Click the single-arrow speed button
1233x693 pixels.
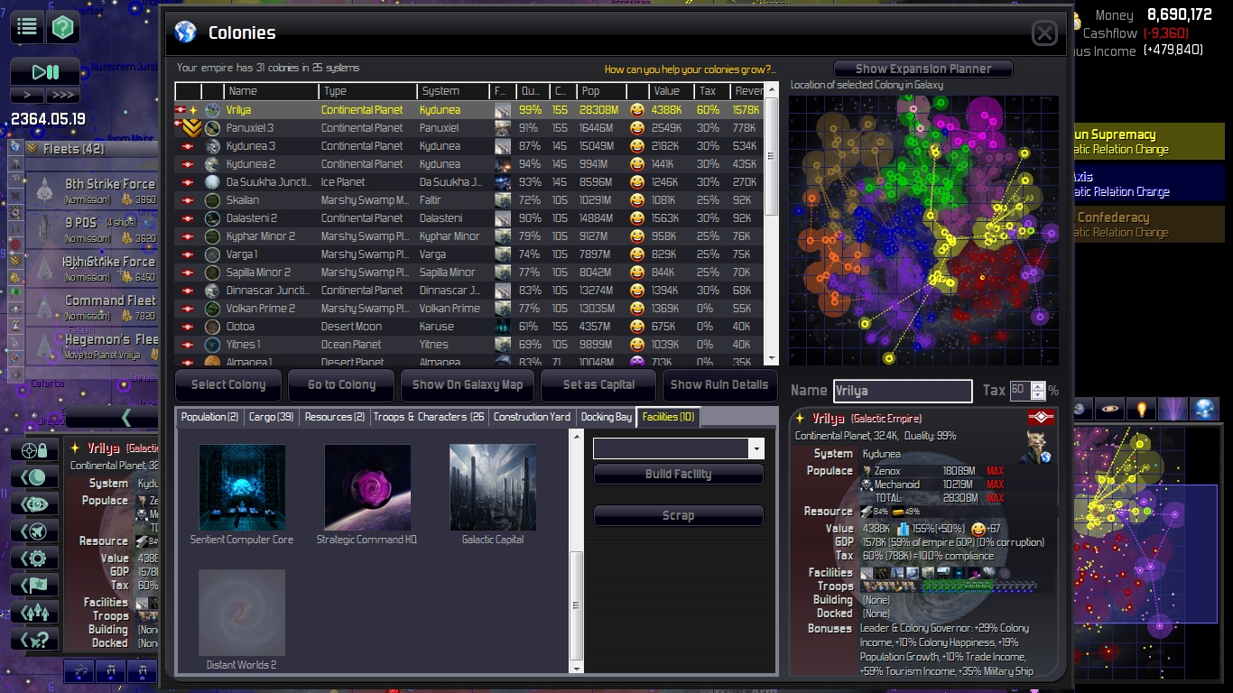pos(27,96)
